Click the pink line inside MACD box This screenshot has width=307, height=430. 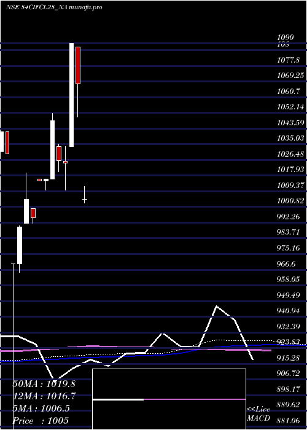click(195, 399)
